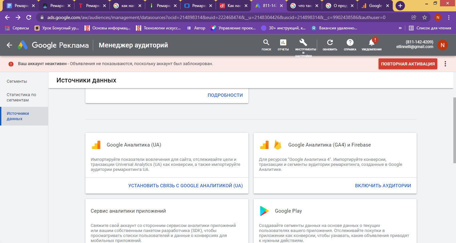Select Статистика по сегментам in sidebar
The image size is (456, 243).
(24, 97)
